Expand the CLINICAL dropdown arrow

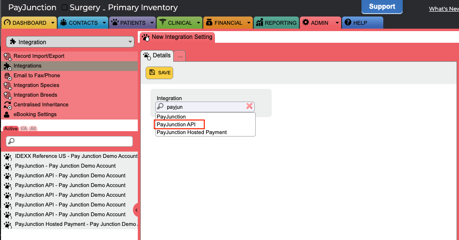point(198,22)
